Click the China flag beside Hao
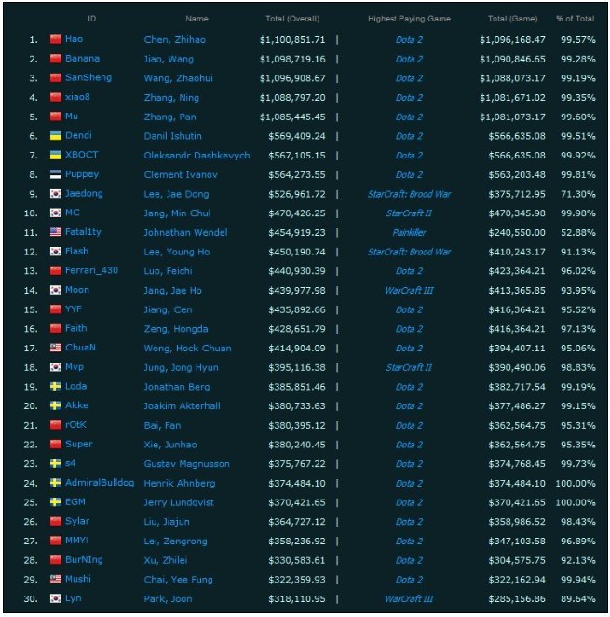 pyautogui.click(x=56, y=40)
